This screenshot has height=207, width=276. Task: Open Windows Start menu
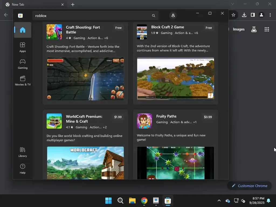(x=108, y=201)
